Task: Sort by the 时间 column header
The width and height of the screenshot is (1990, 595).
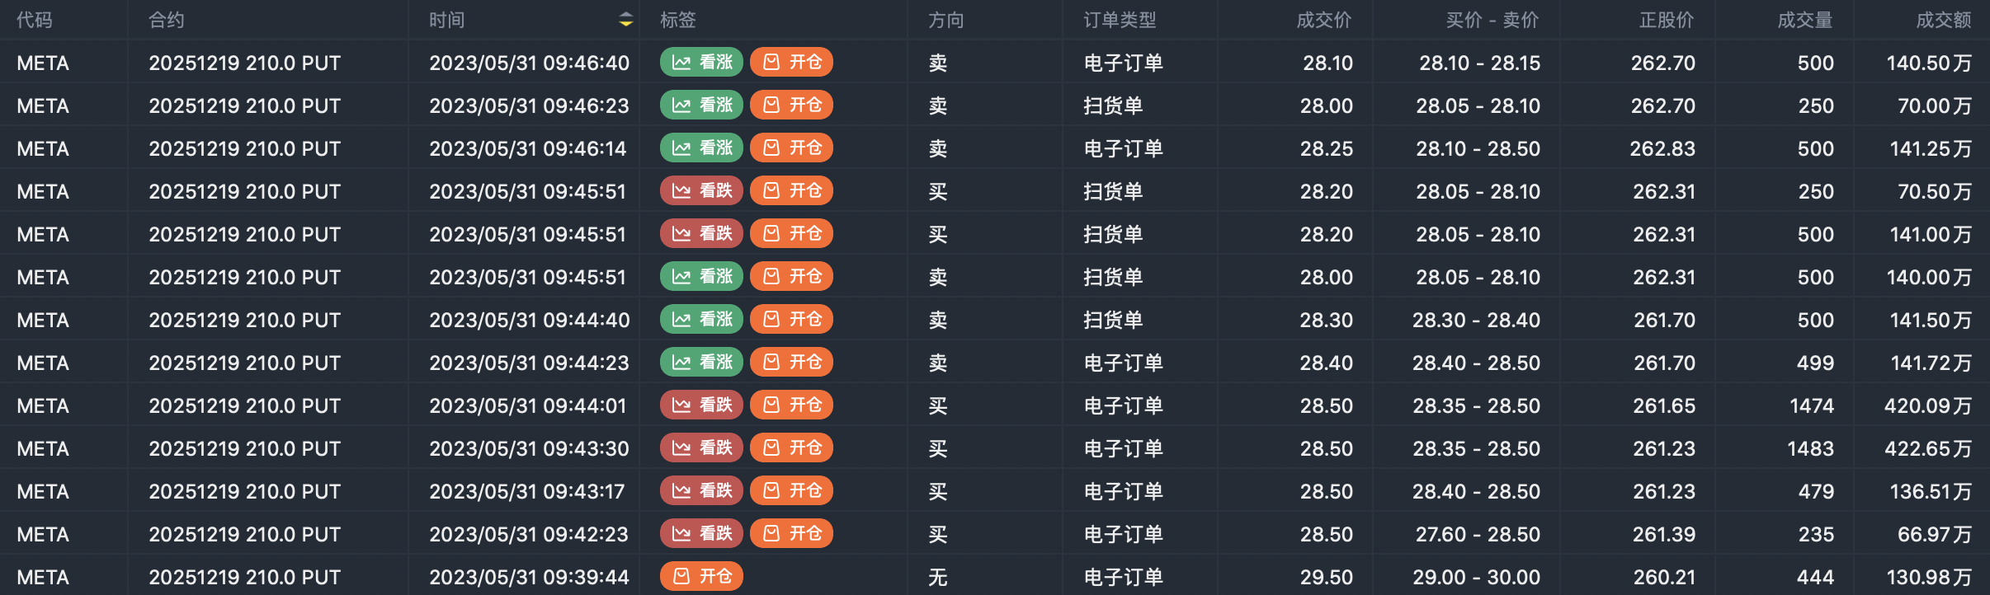Action: point(447,20)
